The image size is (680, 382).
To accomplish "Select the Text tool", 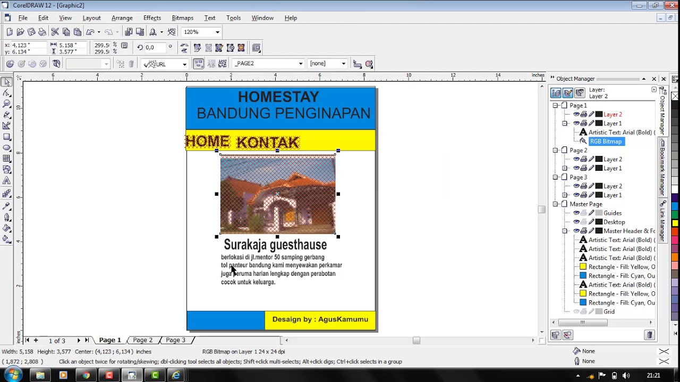I will tap(7, 180).
